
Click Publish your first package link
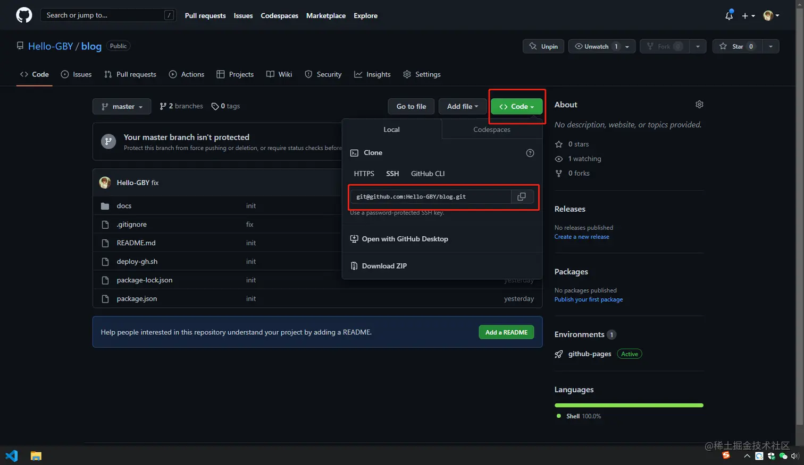(x=589, y=299)
